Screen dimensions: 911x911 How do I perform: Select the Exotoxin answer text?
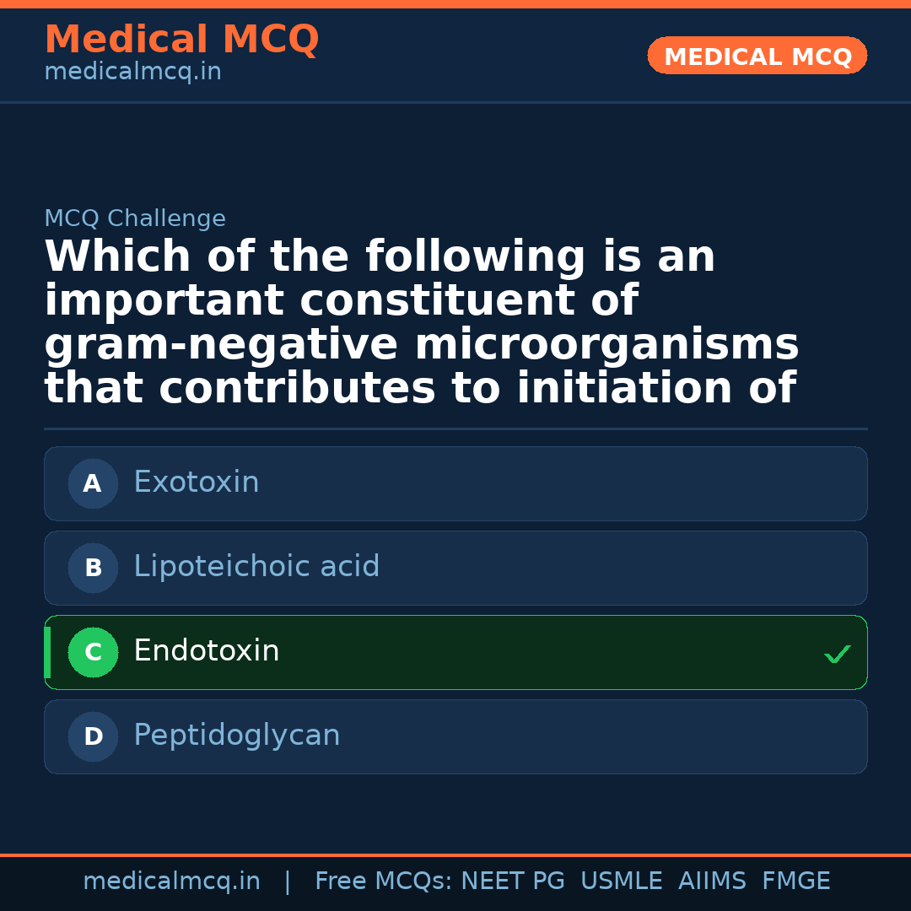coord(197,482)
